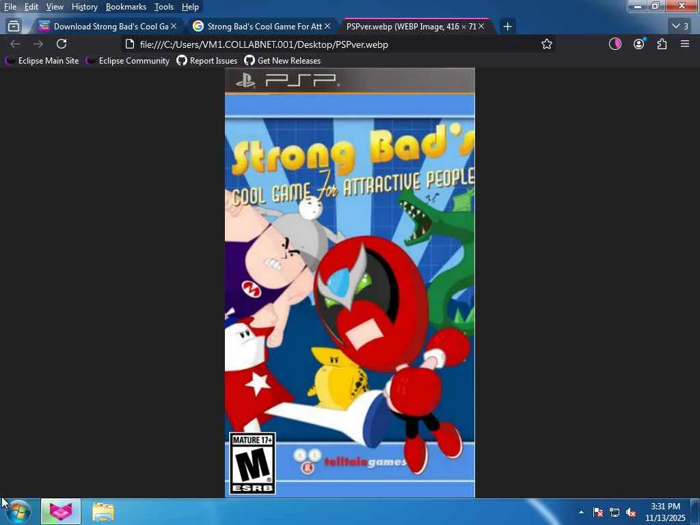
Task: Click the page info icon in address bar
Action: click(x=129, y=44)
